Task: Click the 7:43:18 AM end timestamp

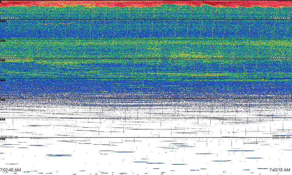Action: pos(280,170)
